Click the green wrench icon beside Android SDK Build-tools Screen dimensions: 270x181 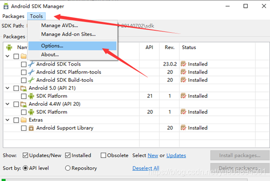point(31,80)
